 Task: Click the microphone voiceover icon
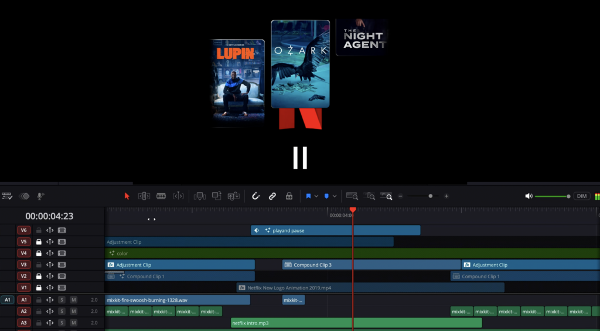(x=40, y=196)
